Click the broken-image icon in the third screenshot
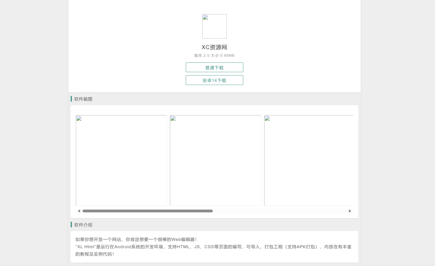 (267, 119)
